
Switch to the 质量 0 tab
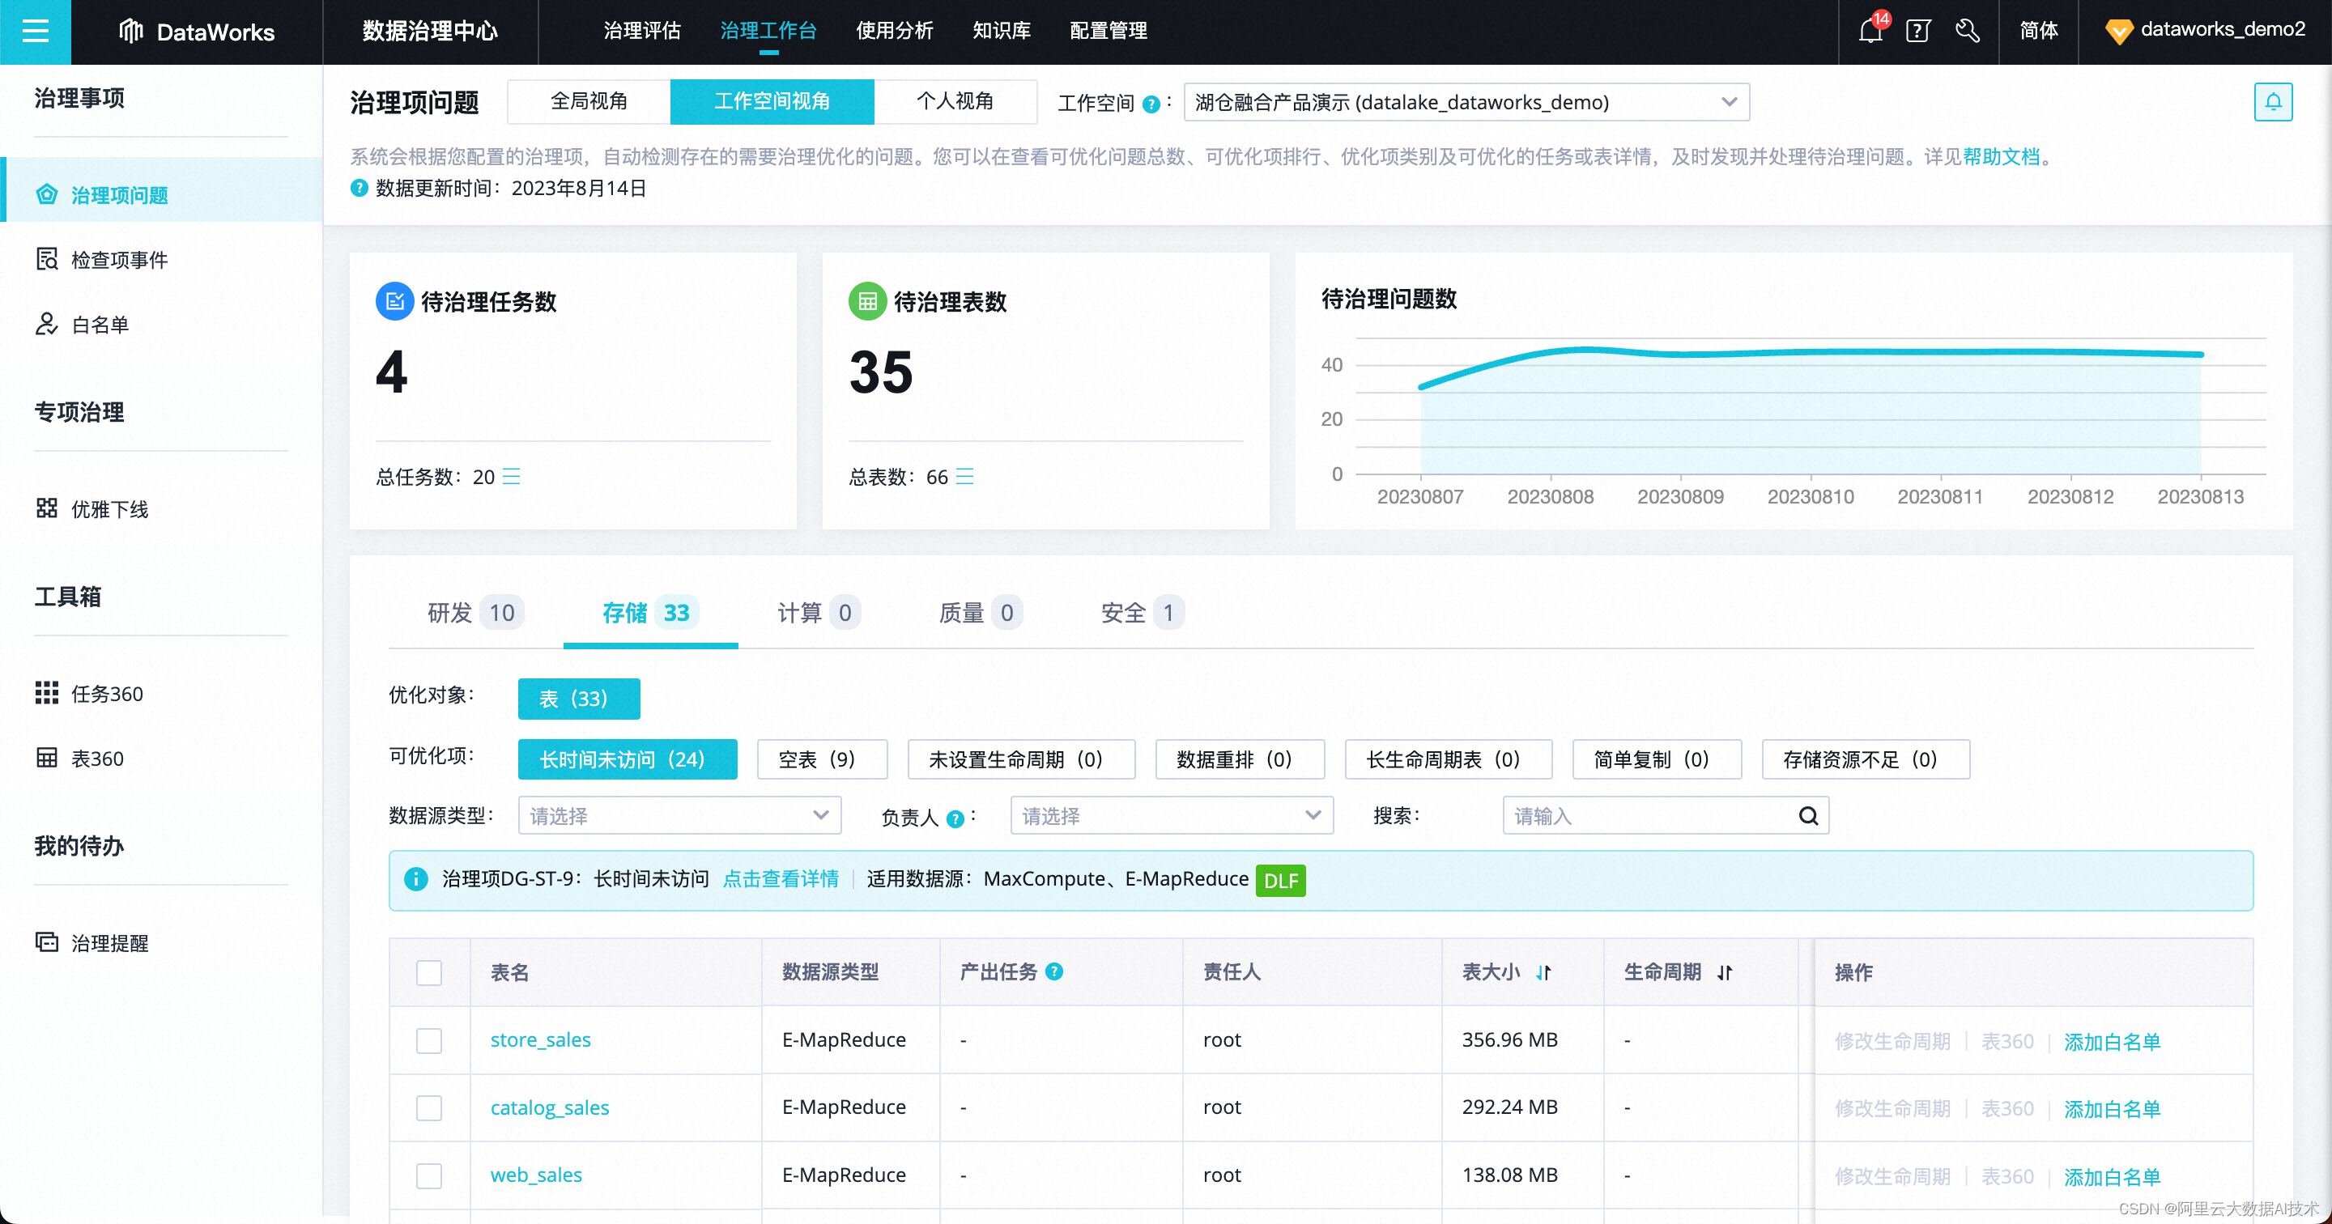tap(980, 613)
